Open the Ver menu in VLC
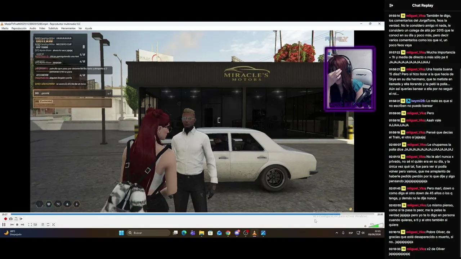This screenshot has width=461, height=259. [80, 28]
